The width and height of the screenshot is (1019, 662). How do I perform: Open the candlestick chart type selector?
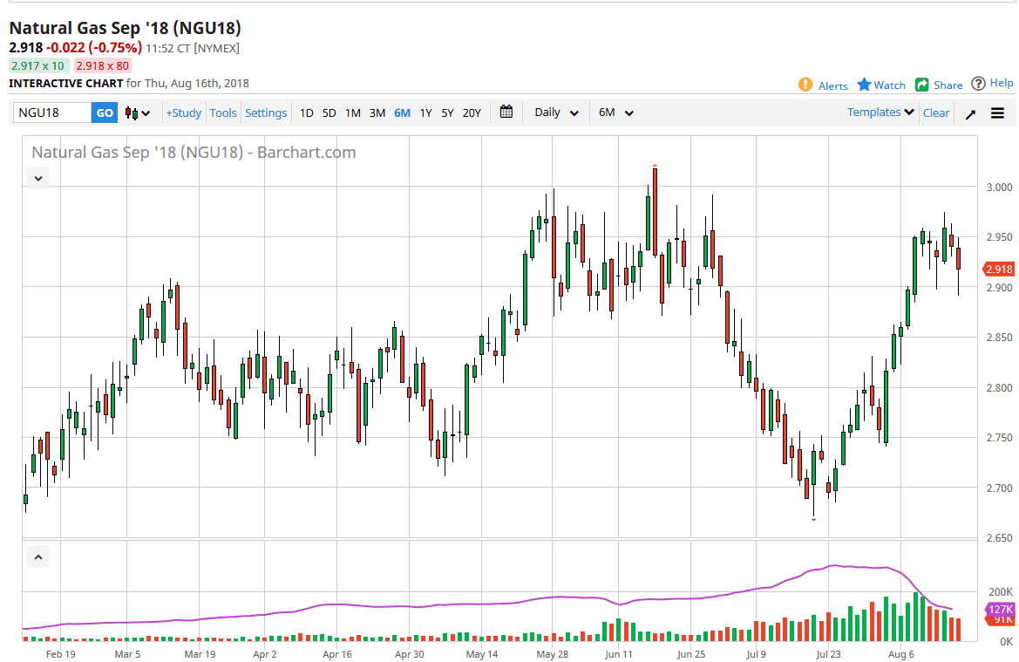pos(138,113)
